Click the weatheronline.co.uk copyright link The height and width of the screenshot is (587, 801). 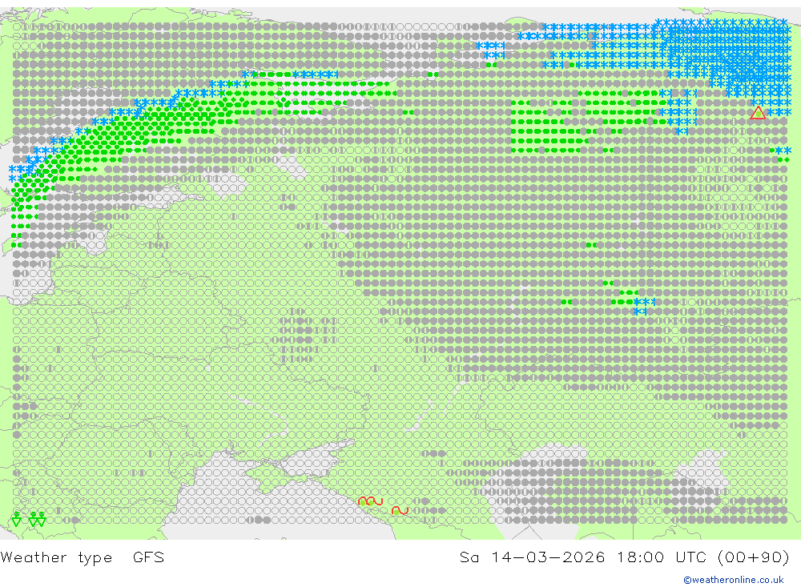tap(734, 580)
